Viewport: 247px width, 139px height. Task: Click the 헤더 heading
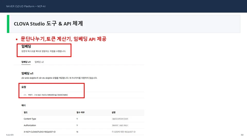[23, 105]
